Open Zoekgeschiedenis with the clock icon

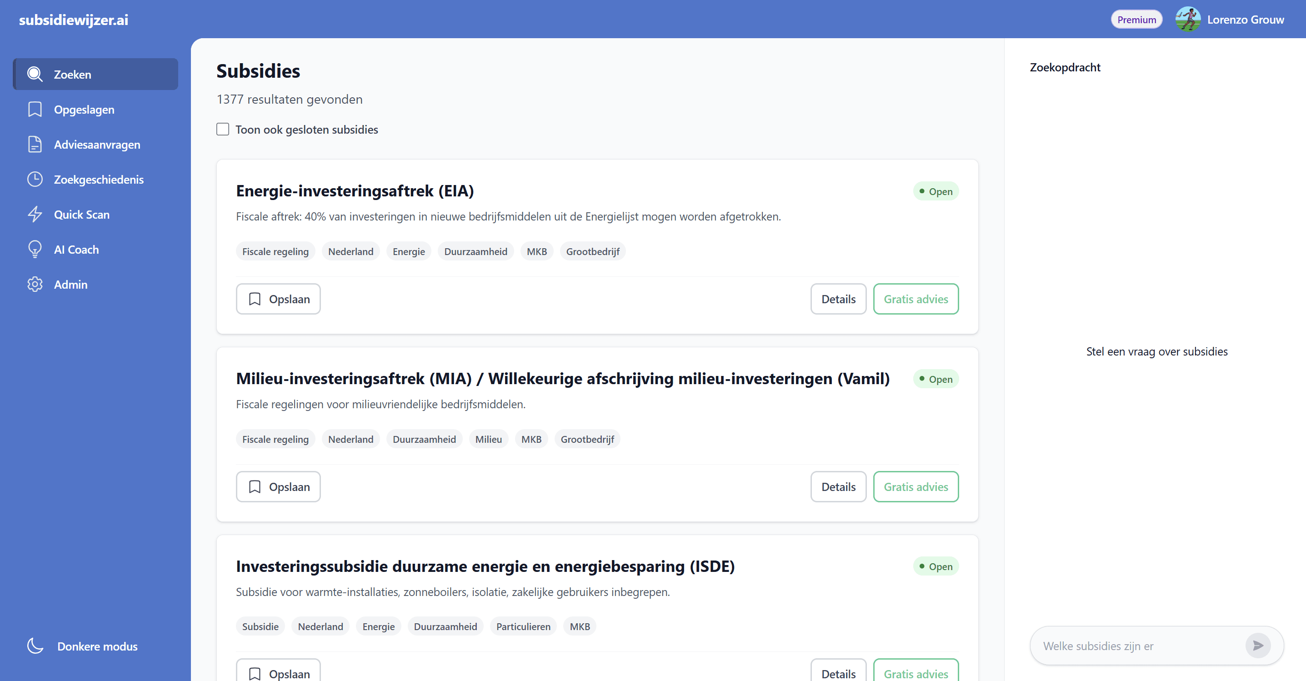tap(35, 179)
